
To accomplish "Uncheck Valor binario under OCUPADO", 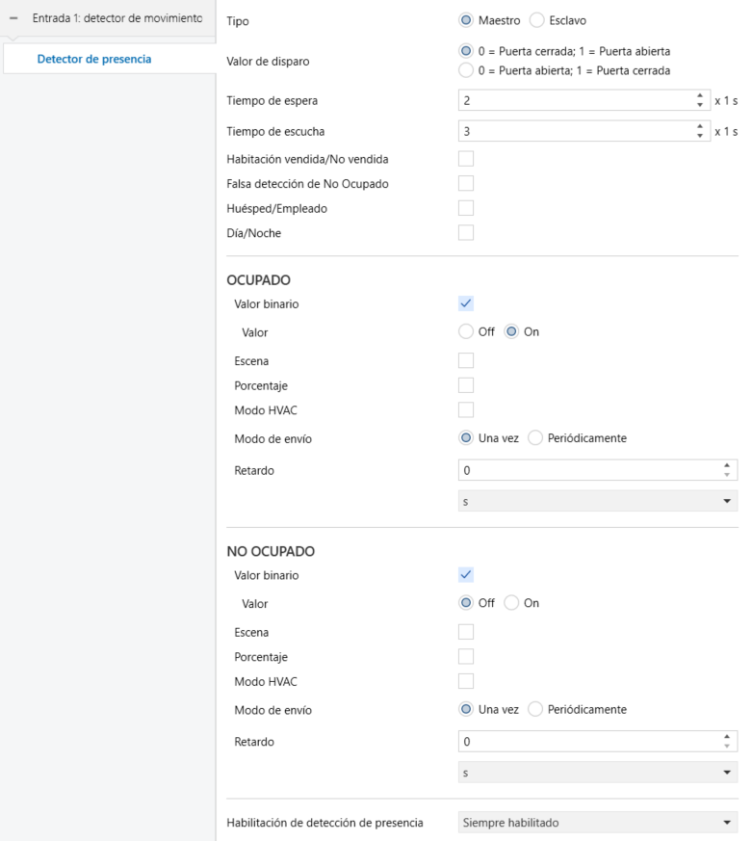I will [466, 303].
